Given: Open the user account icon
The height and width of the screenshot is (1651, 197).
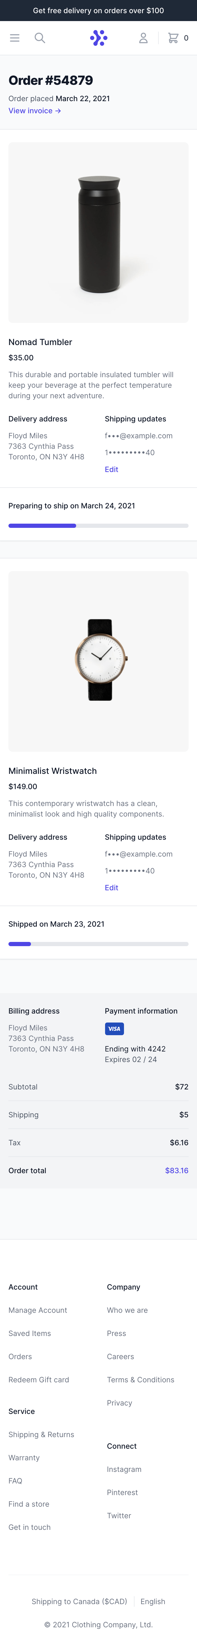Looking at the screenshot, I should [x=143, y=38].
